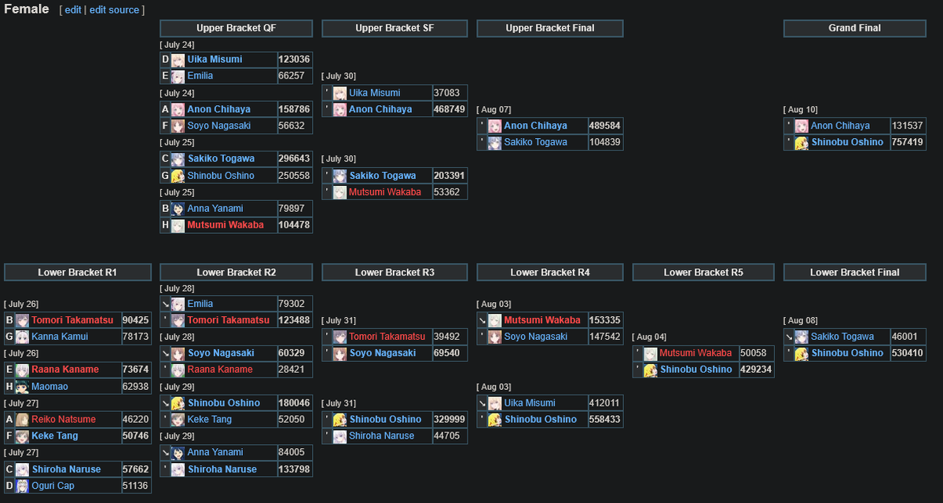The image size is (943, 503).
Task: Click Shinobu Oshino's avatar in Grand Final
Action: tap(802, 143)
